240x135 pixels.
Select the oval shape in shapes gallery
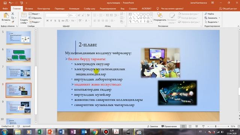144,14
